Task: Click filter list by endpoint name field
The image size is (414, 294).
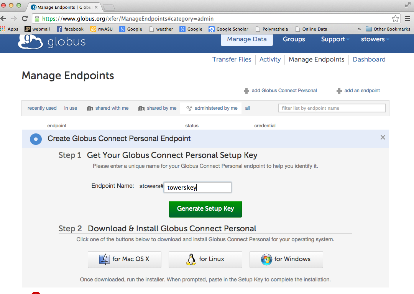Action: [332, 108]
